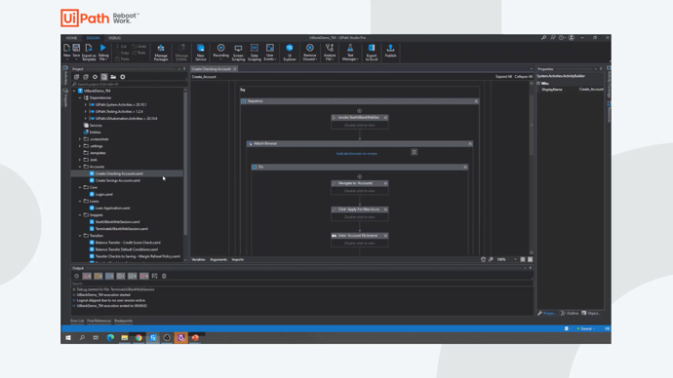Toggle error messages filter in Output
The height and width of the screenshot is (378, 673).
tap(87, 276)
